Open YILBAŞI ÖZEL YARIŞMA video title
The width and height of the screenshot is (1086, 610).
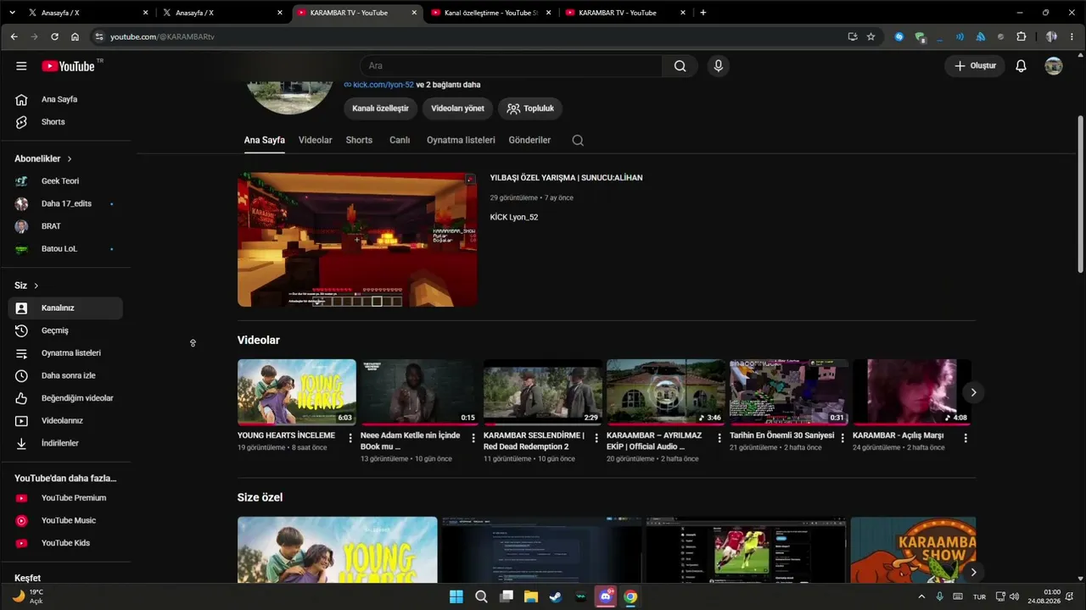coord(567,178)
